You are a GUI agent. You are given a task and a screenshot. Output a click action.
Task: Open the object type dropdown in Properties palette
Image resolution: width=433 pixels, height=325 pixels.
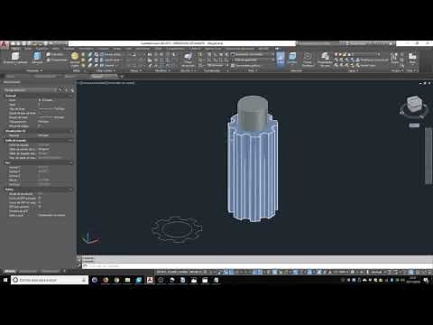30,90
